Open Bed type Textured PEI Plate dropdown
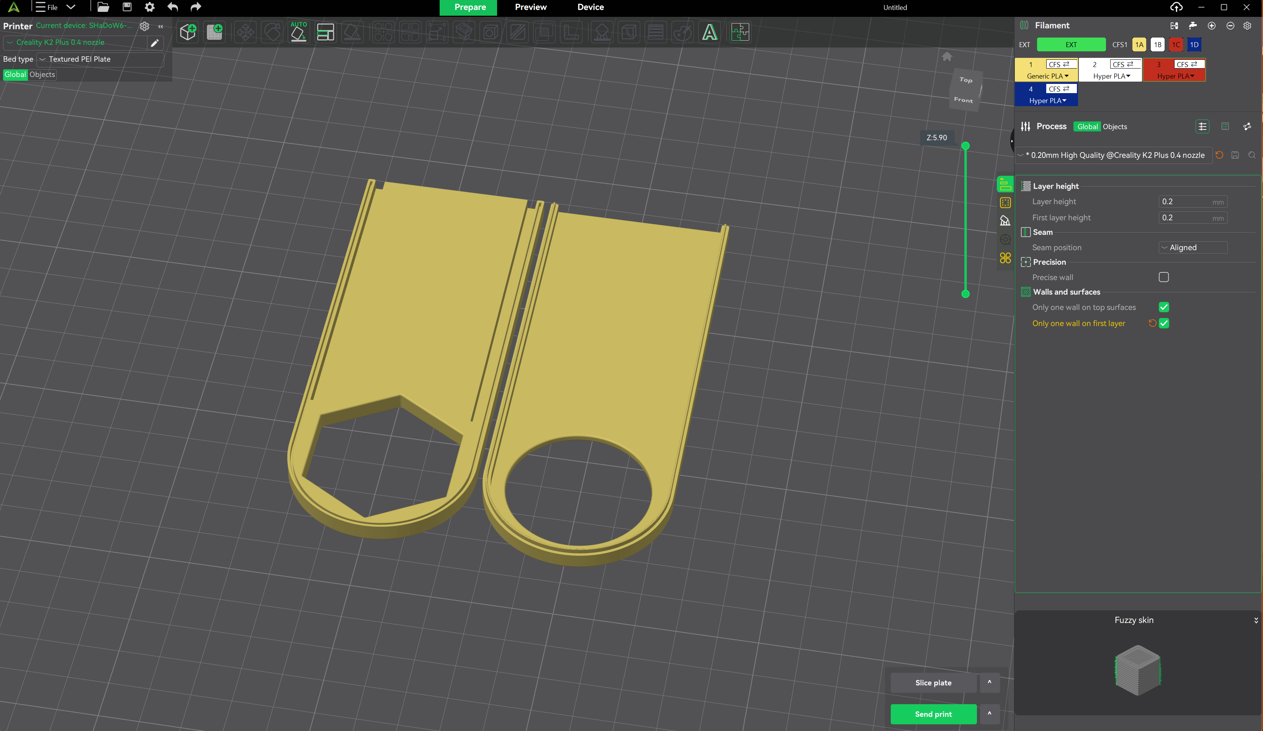 [100, 59]
